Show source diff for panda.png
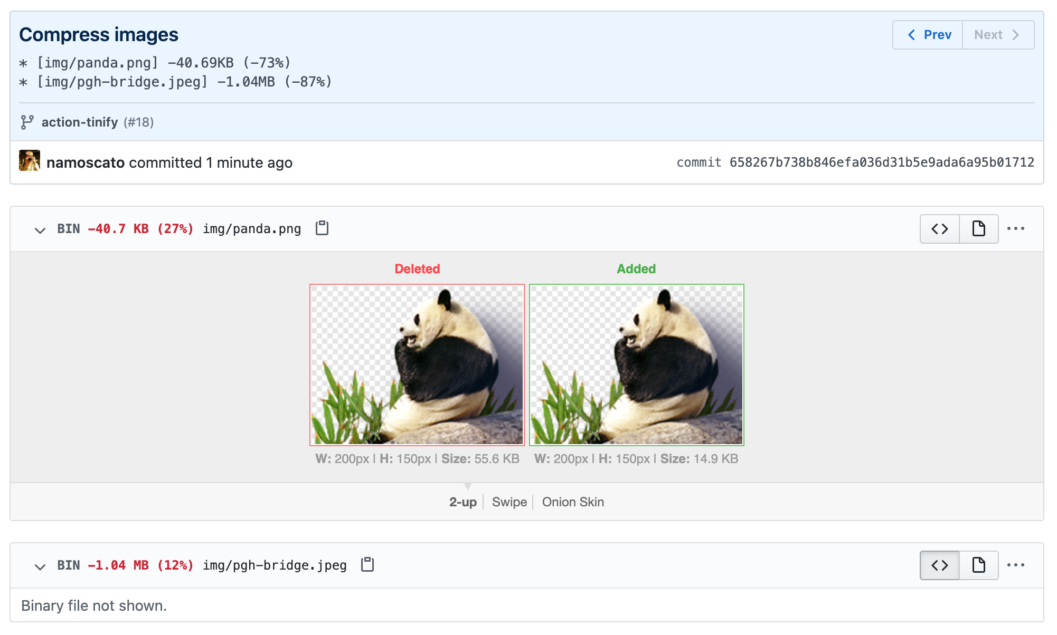The width and height of the screenshot is (1057, 635). [939, 229]
